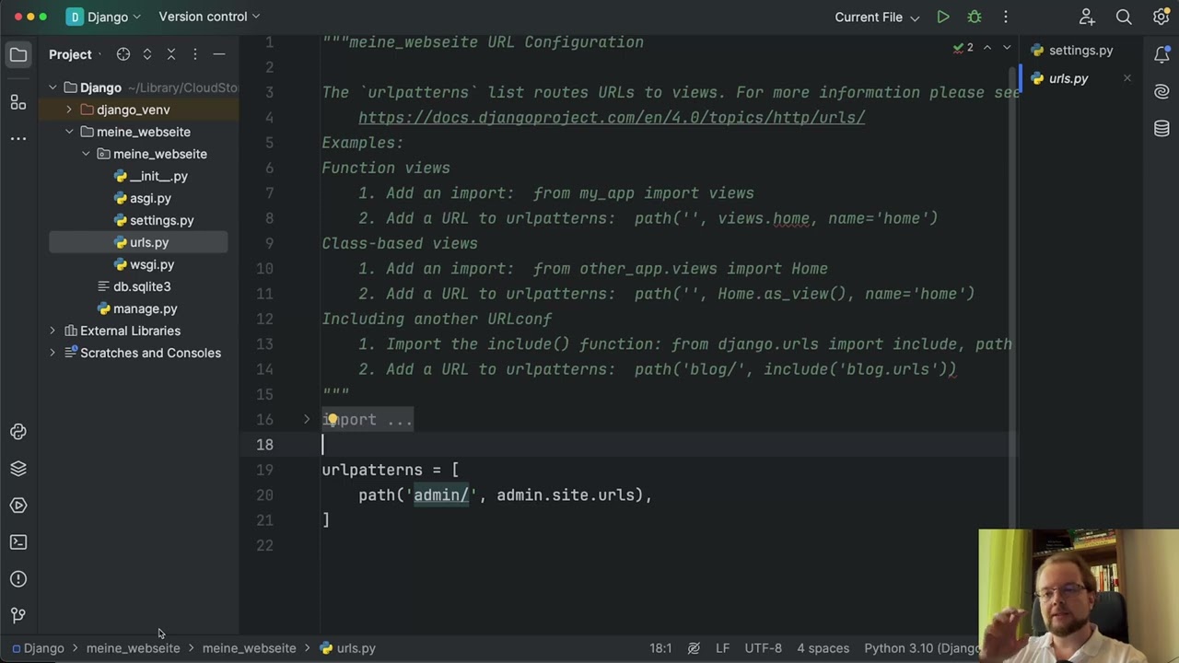
Task: Close the urls.py tab
Action: pos(1127,78)
